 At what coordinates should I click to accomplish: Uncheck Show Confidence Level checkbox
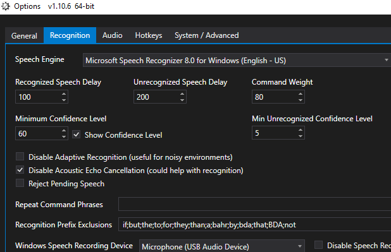(76, 135)
